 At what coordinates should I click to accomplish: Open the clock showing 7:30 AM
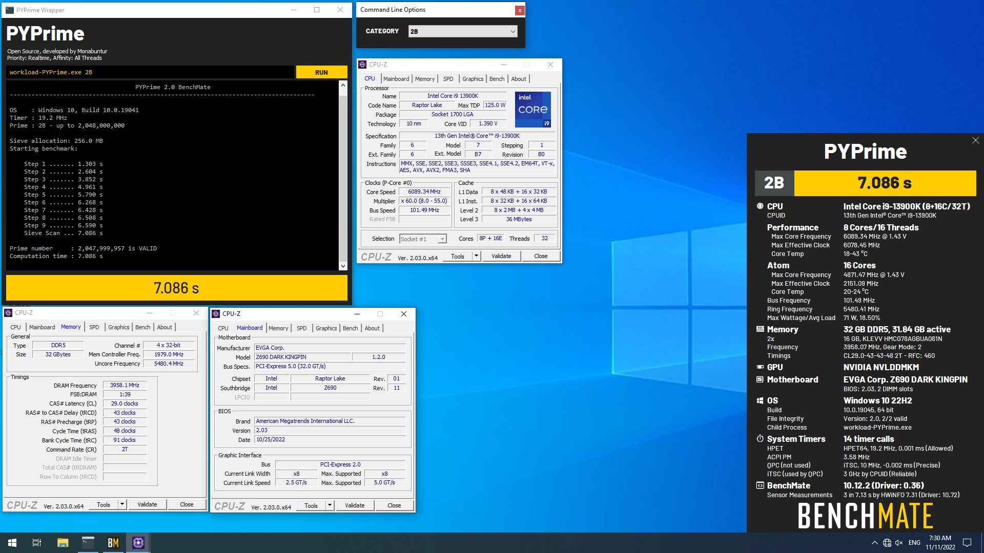(940, 543)
